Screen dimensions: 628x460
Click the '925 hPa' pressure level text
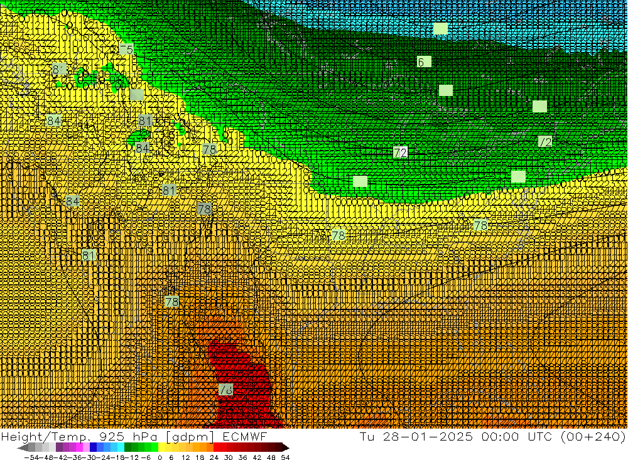point(127,437)
